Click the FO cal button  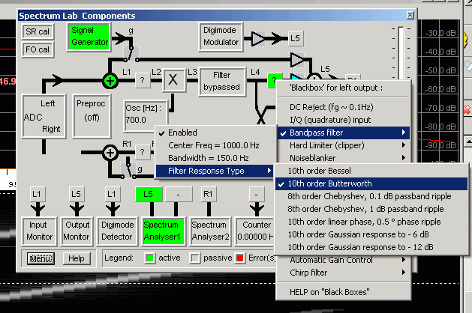click(x=38, y=49)
